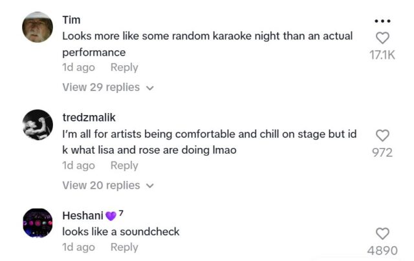
Task: Like tredzmalik's comment with the heart
Action: point(382,135)
